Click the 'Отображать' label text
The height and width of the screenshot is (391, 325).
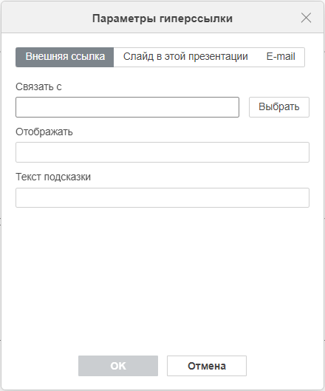coord(44,132)
